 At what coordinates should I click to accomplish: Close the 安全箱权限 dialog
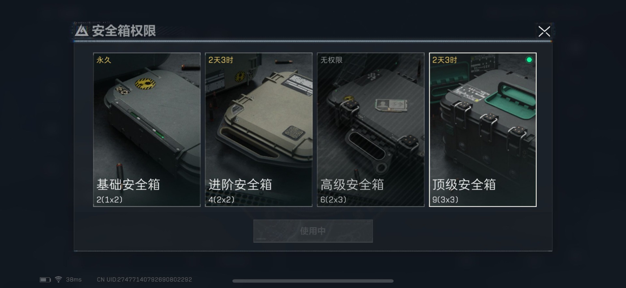[544, 32]
